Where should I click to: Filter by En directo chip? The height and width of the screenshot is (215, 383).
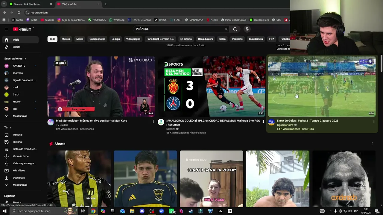186,39
